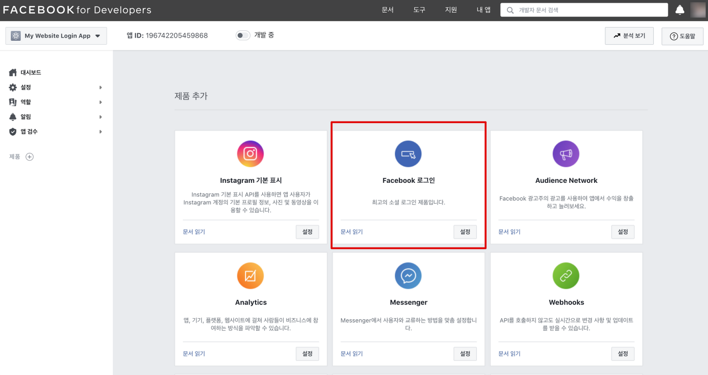Click the 분석 보기 button
The height and width of the screenshot is (375, 708).
coord(629,36)
